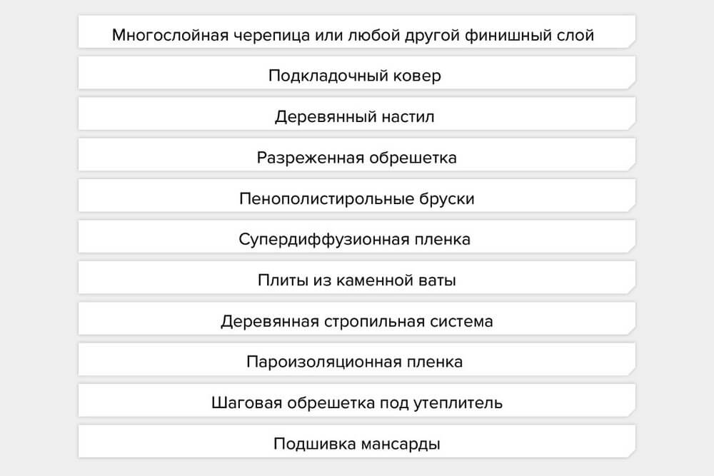Click the word "ковер" in the second bar

[418, 75]
